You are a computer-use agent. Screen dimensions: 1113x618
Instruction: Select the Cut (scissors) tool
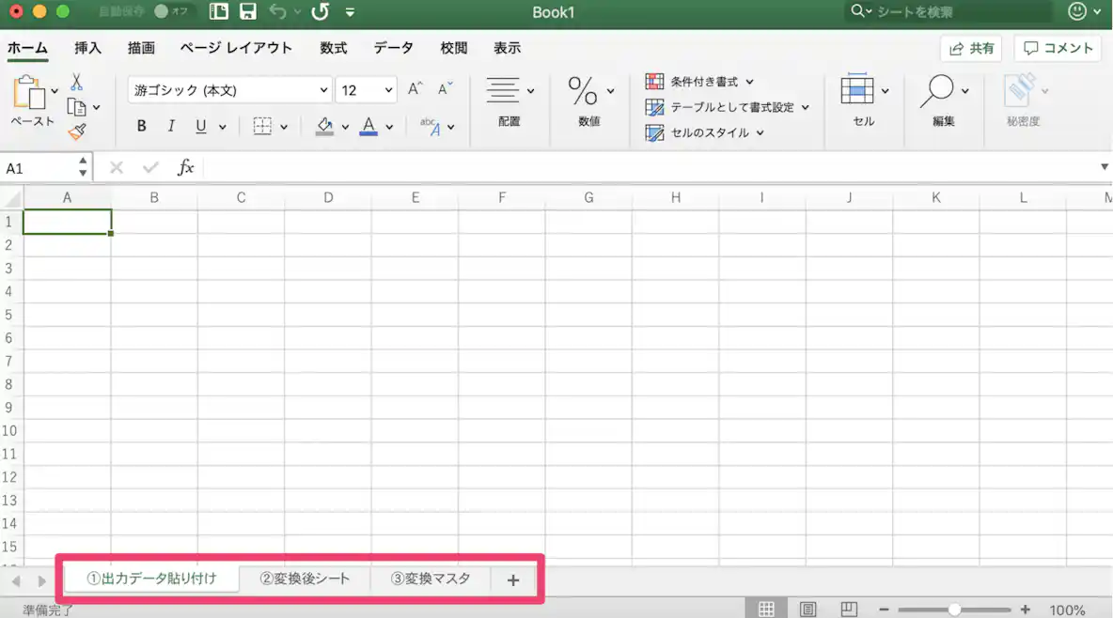pyautogui.click(x=77, y=82)
